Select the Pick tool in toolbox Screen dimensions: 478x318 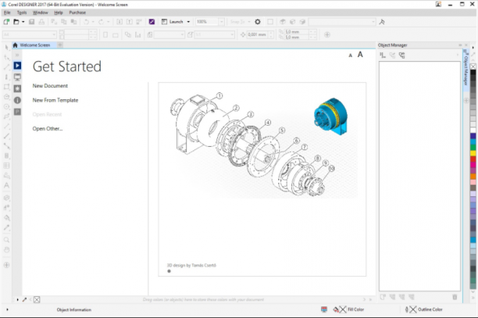[x=6, y=47]
